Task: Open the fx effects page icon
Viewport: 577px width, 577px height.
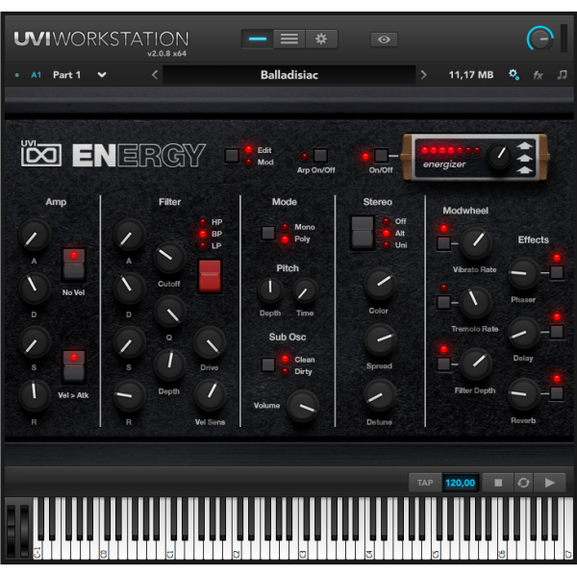Action: coord(538,75)
